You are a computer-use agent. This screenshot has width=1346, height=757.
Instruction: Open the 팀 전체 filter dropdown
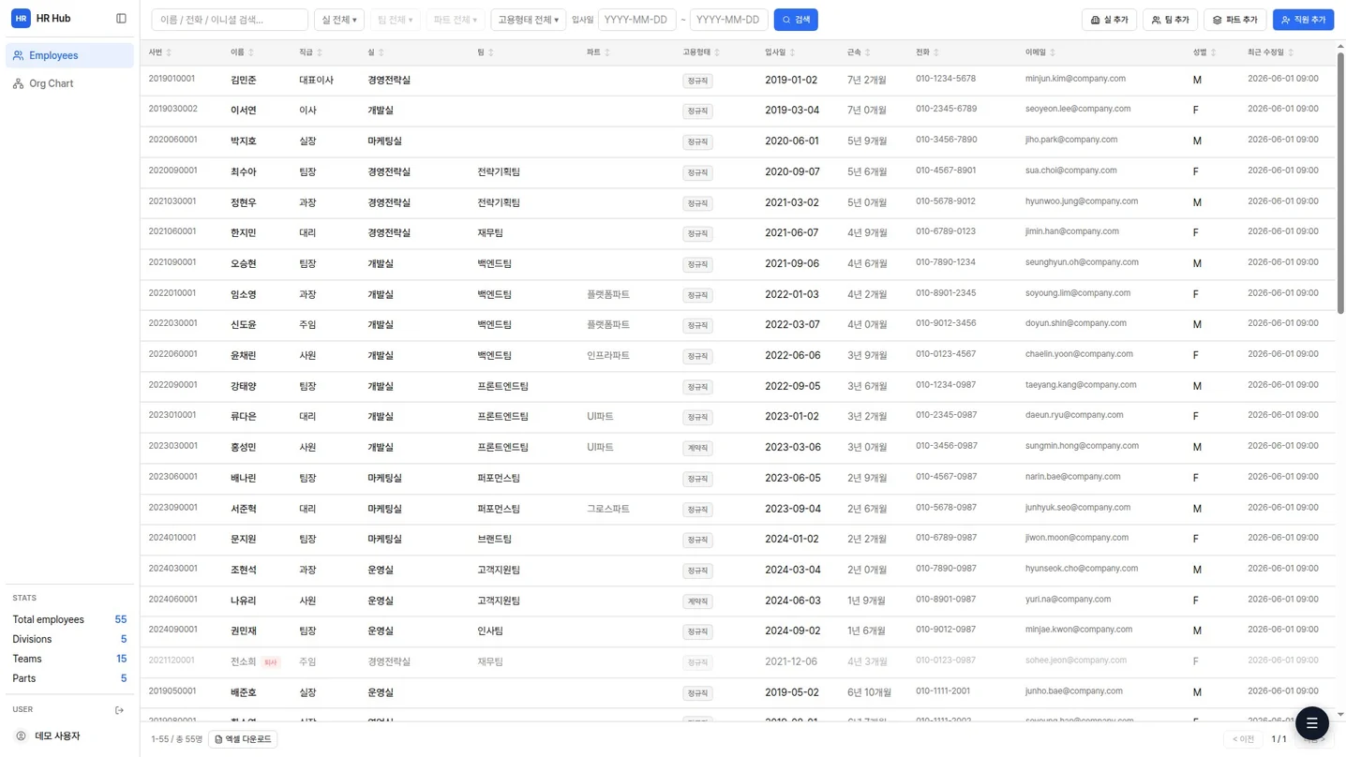[395, 20]
